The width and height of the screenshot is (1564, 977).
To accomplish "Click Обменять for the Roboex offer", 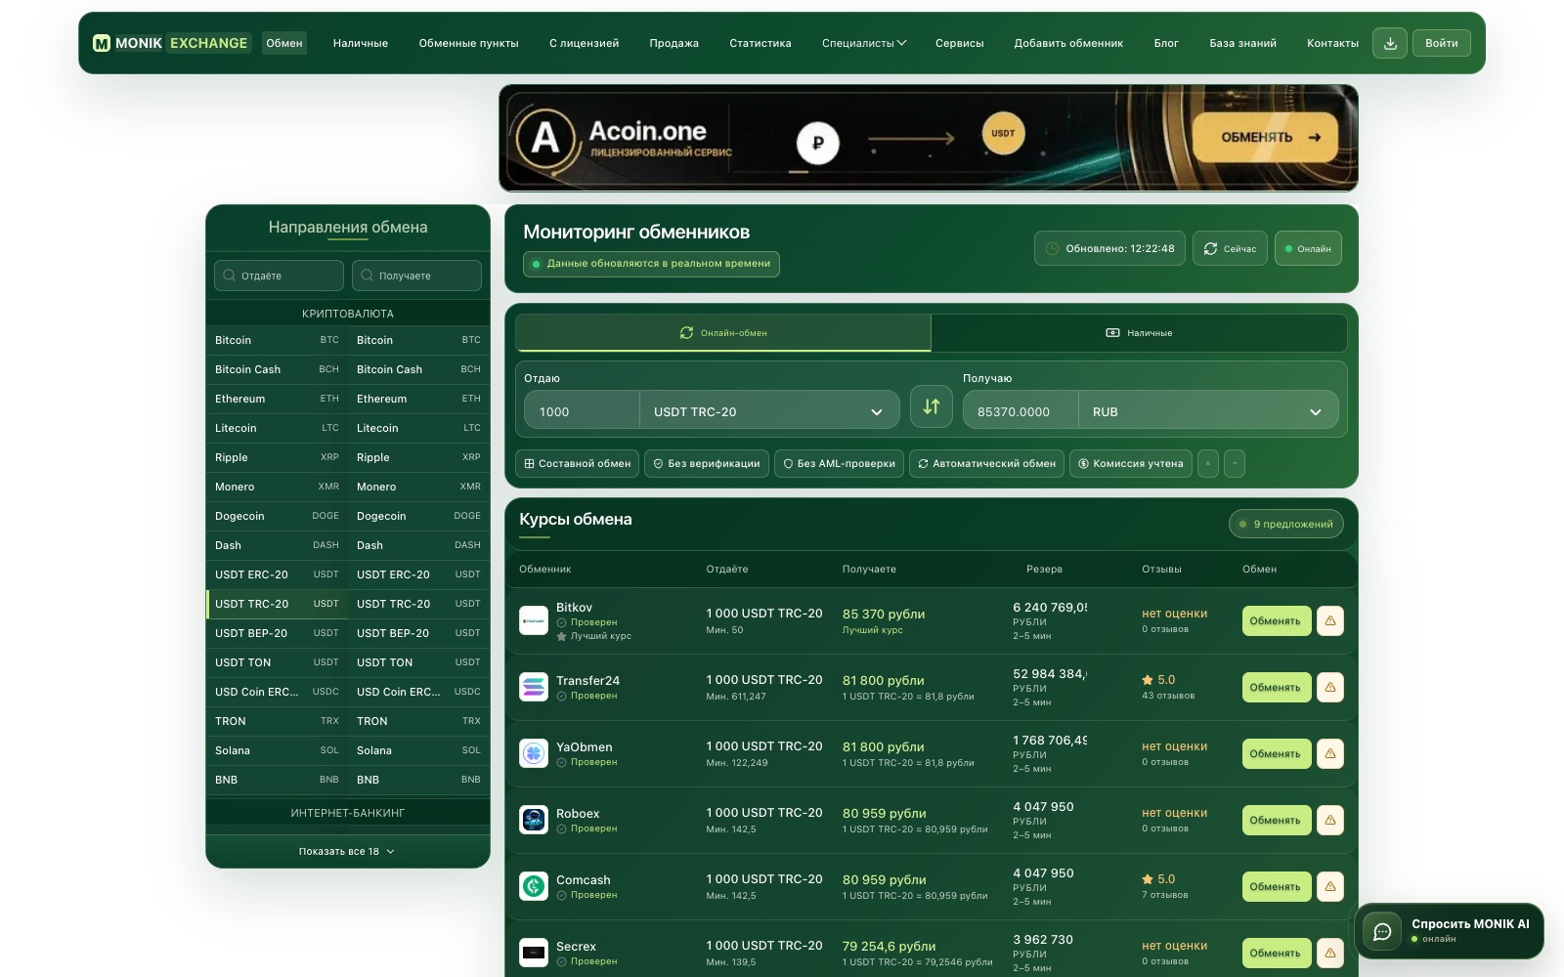I will pos(1277,820).
